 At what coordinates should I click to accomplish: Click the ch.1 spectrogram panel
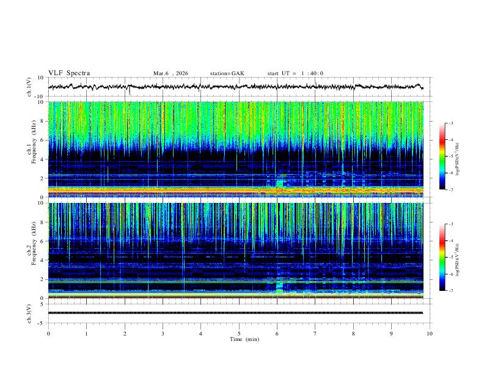[x=236, y=149]
